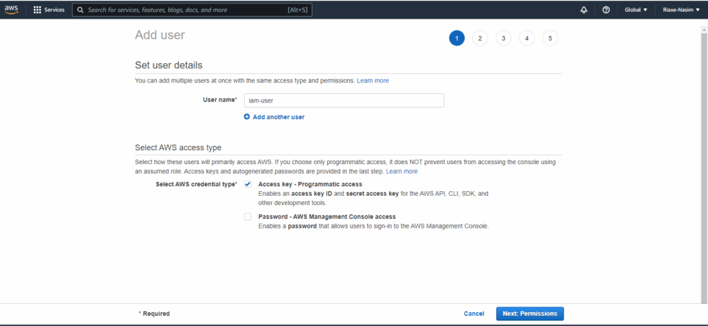708x326 pixels.
Task: Cancel the Add user wizard
Action: 474,314
